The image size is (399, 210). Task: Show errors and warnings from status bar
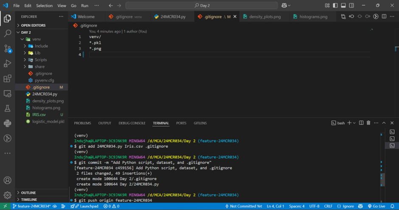111,206
